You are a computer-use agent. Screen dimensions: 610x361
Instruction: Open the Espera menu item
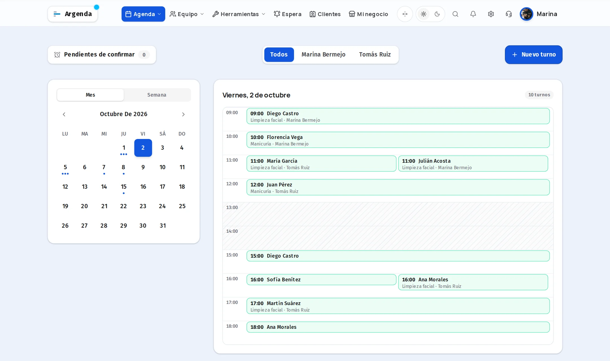point(287,14)
